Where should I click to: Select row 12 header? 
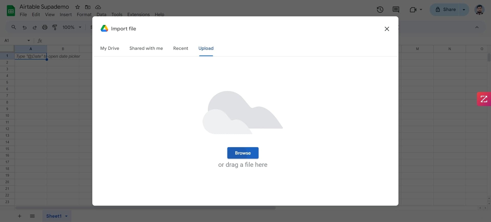coord(7,129)
